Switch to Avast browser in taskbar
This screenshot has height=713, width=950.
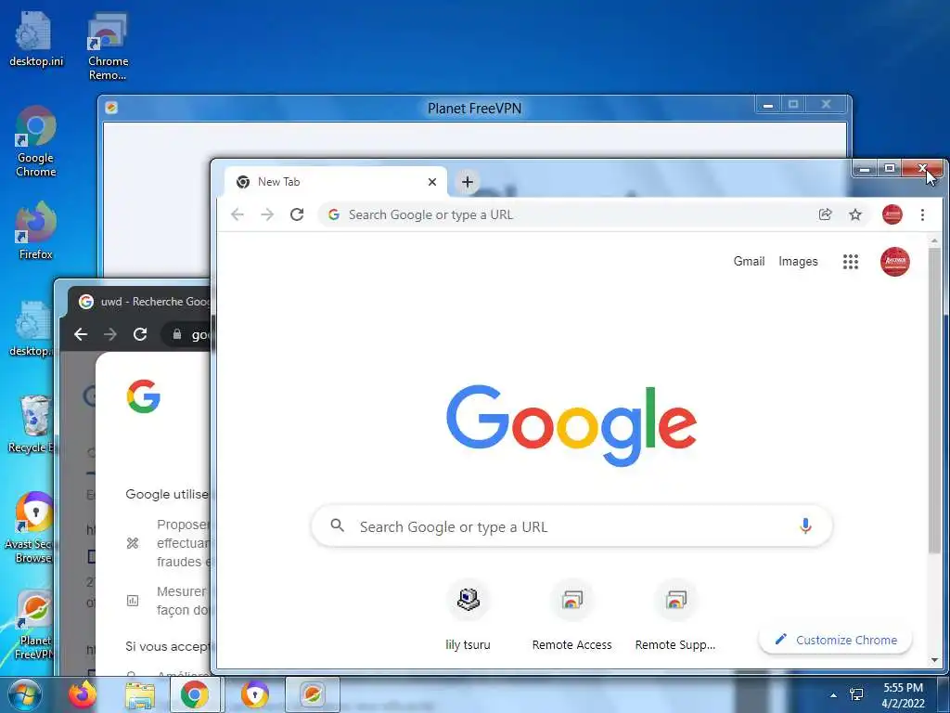coord(254,694)
